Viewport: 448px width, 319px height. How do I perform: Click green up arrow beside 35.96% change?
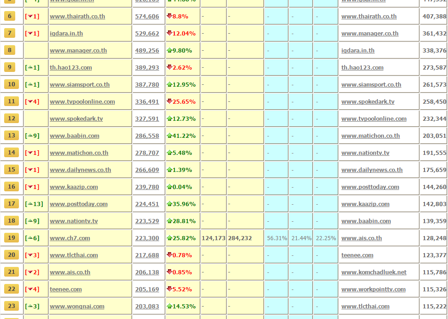point(169,204)
